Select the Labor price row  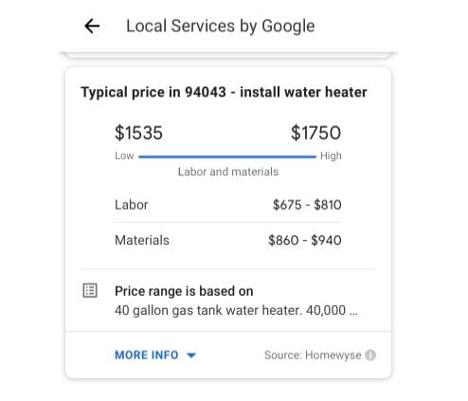point(228,205)
